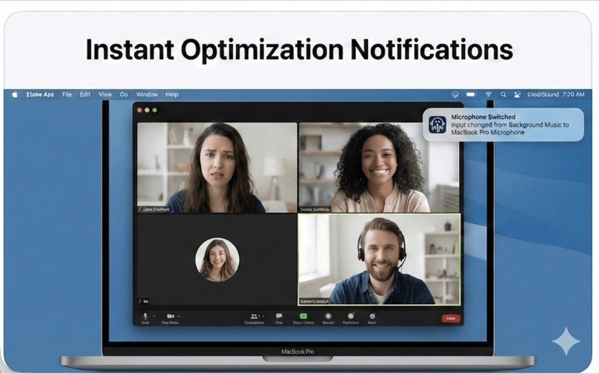Click the yellow minimize button on meeting window
599x374 pixels.
click(x=147, y=110)
